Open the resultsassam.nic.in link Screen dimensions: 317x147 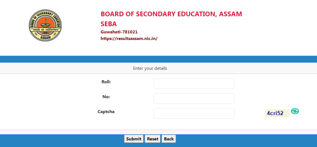[x=129, y=39]
